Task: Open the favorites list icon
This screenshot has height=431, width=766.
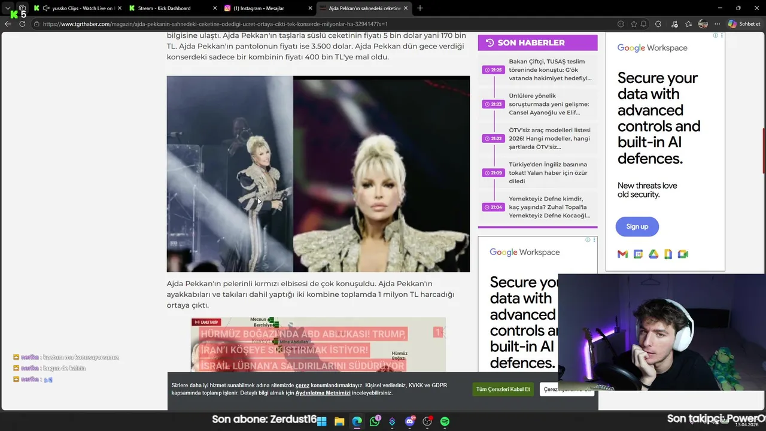Action: tap(689, 24)
